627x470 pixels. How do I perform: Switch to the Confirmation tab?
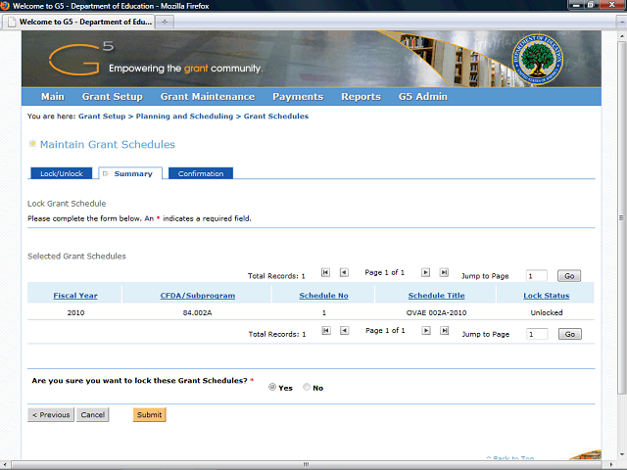201,173
